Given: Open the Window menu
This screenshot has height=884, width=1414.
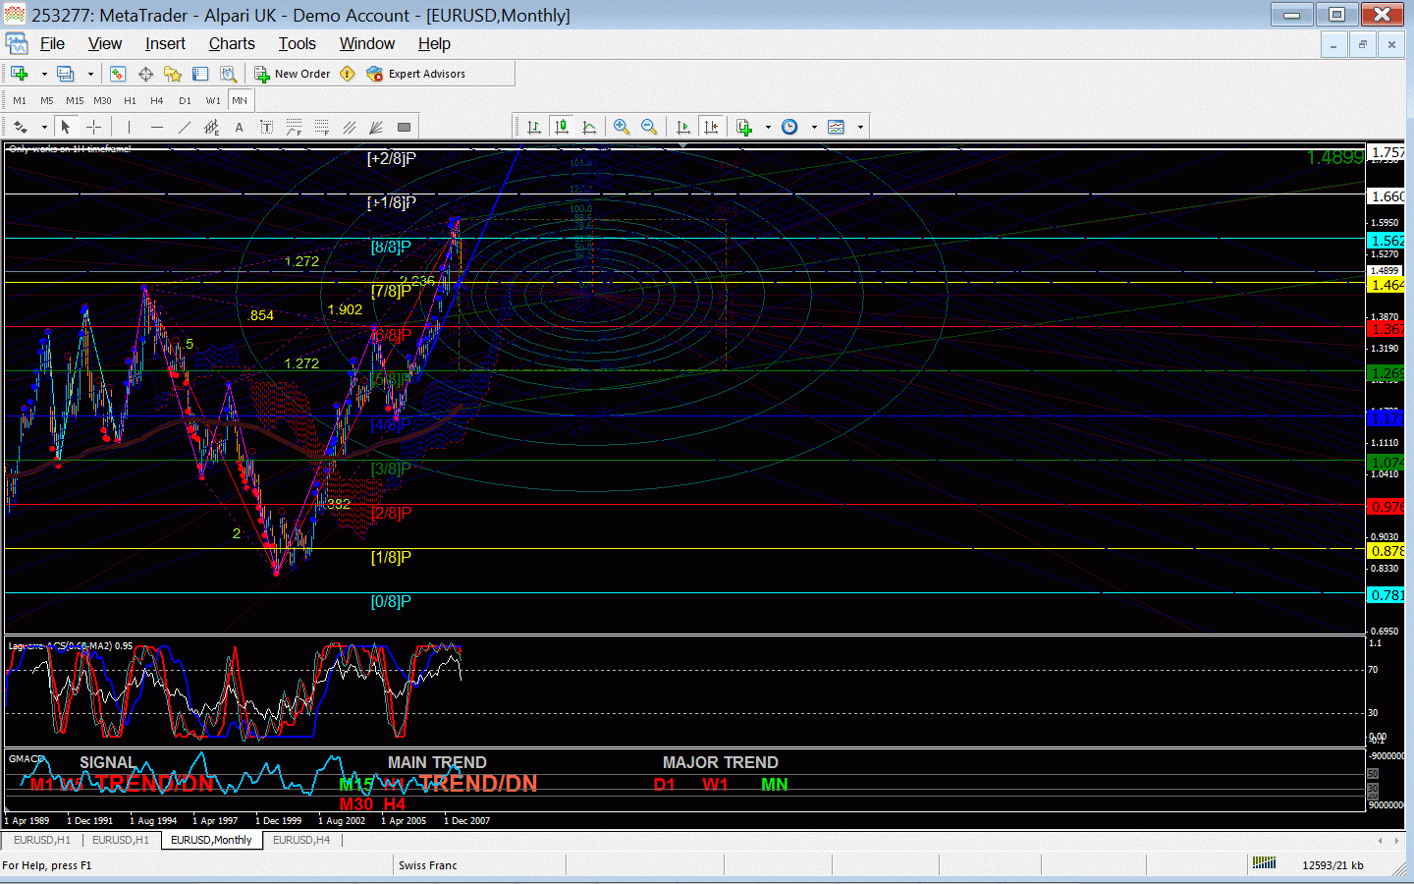Looking at the screenshot, I should (367, 43).
